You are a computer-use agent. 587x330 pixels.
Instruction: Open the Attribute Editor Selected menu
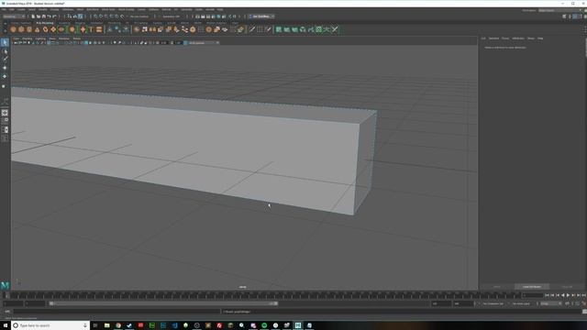point(493,38)
